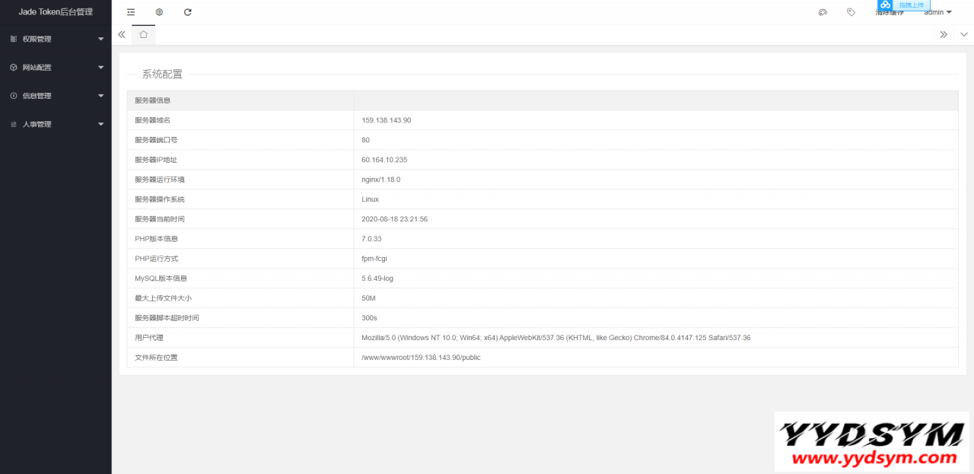The width and height of the screenshot is (974, 474).
Task: Expand the 网站配置 sidebar menu
Action: [x=56, y=68]
